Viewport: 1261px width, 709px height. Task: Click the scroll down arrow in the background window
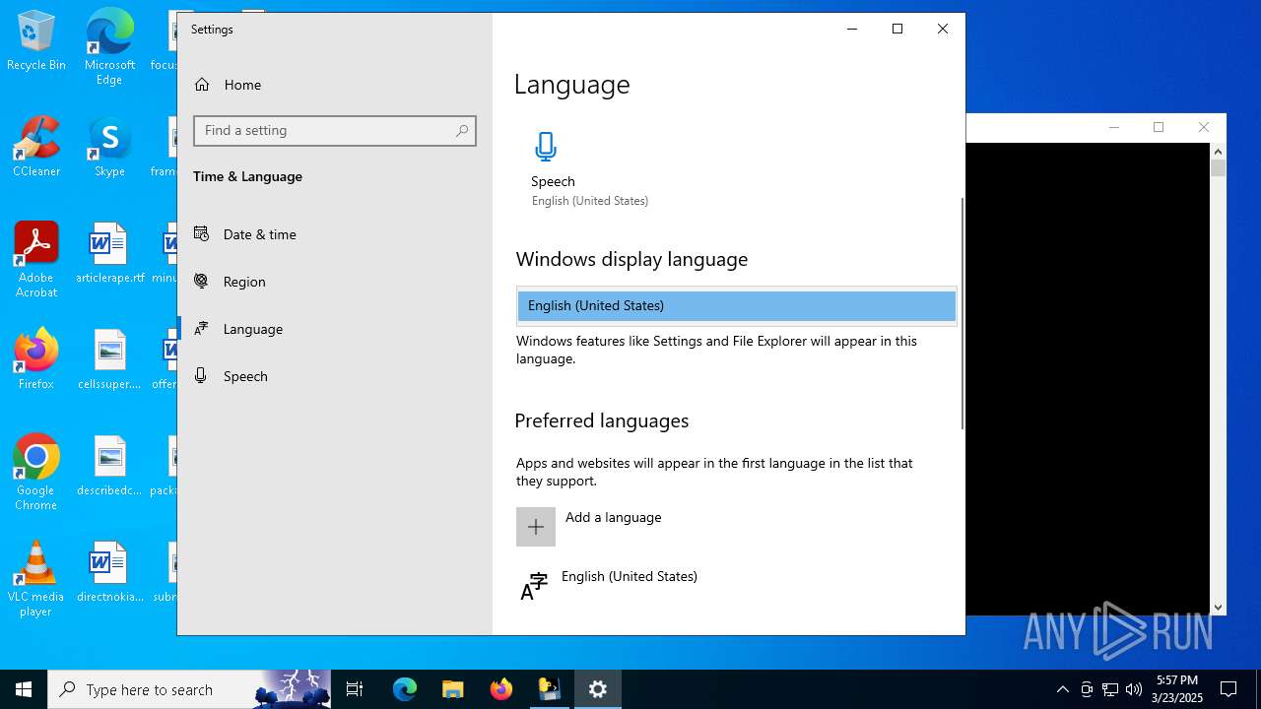coord(1219,608)
